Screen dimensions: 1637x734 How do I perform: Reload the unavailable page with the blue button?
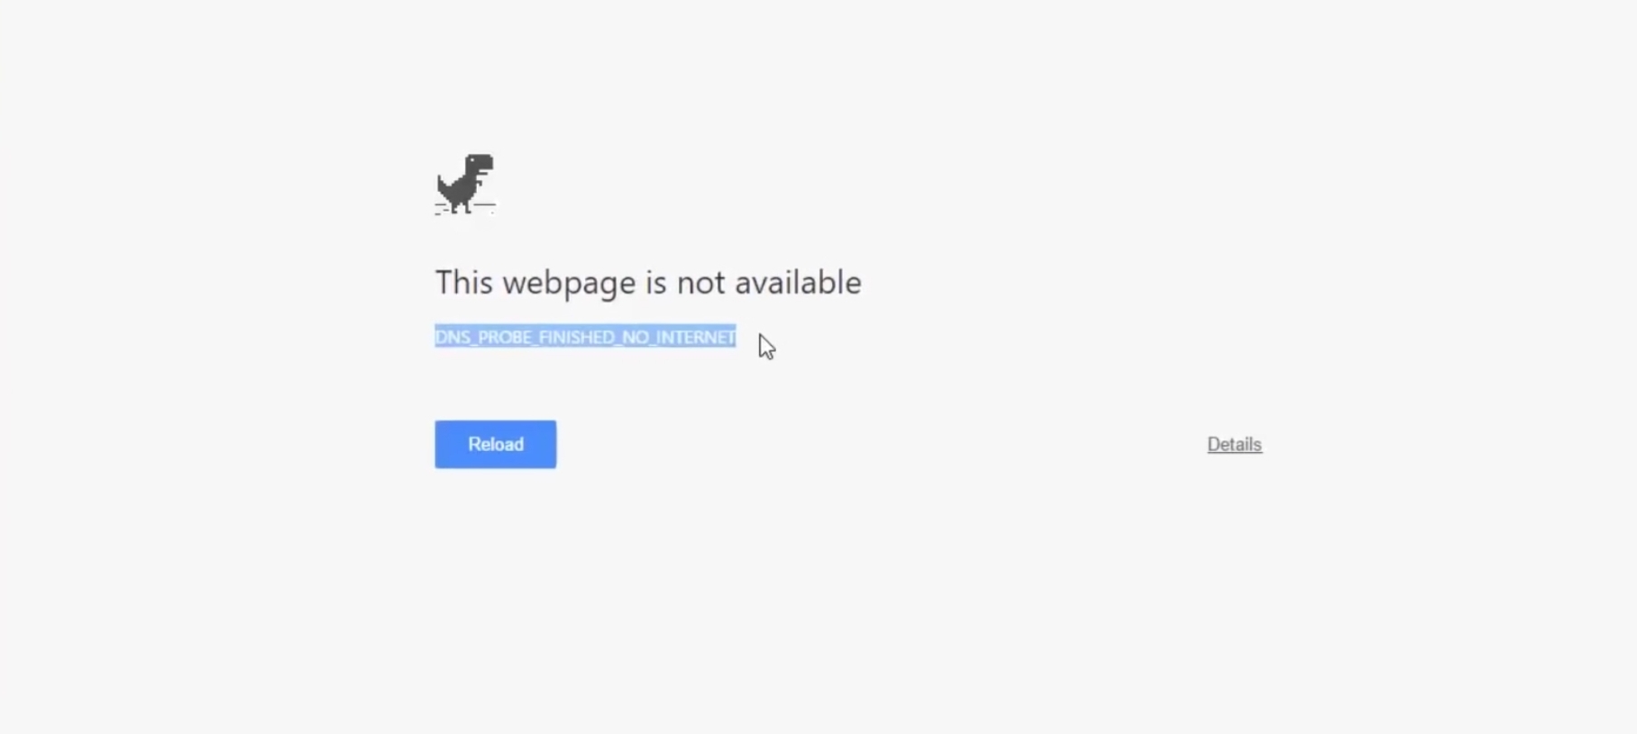tap(495, 444)
